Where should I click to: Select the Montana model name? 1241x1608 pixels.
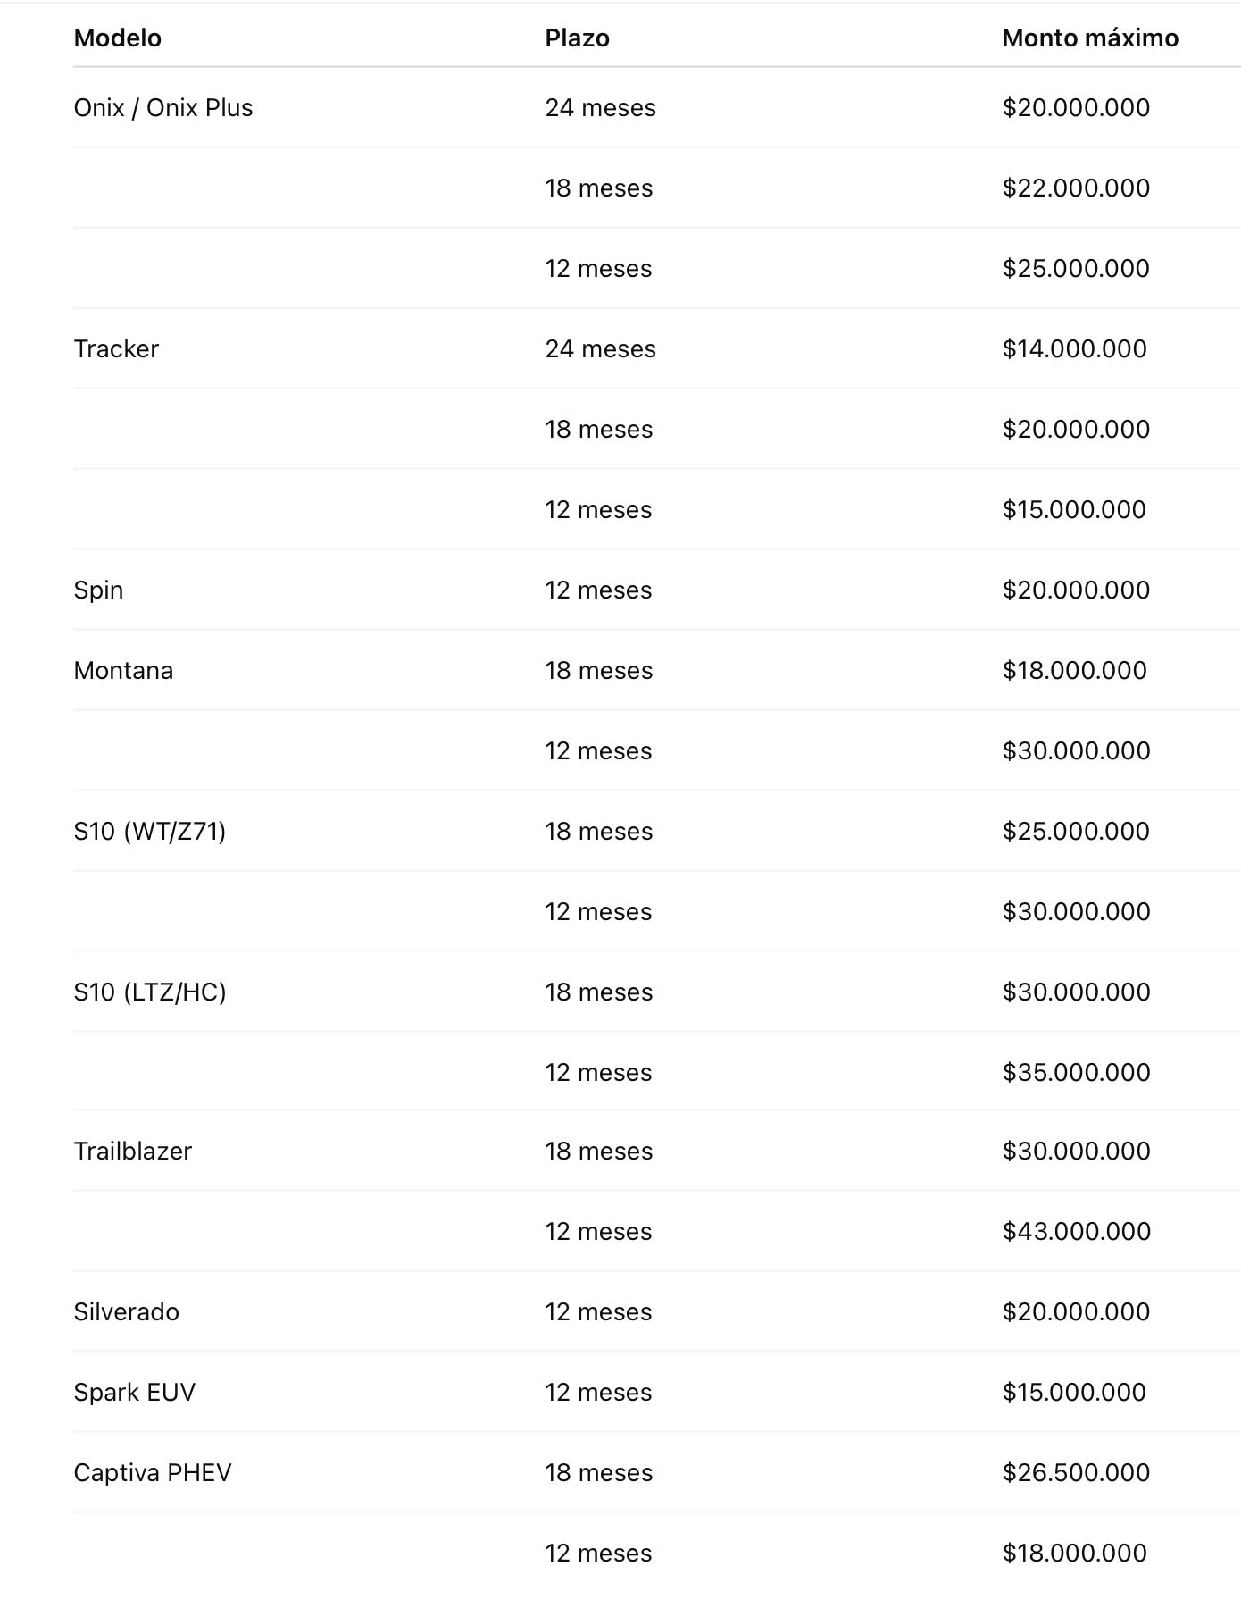pyautogui.click(x=123, y=671)
